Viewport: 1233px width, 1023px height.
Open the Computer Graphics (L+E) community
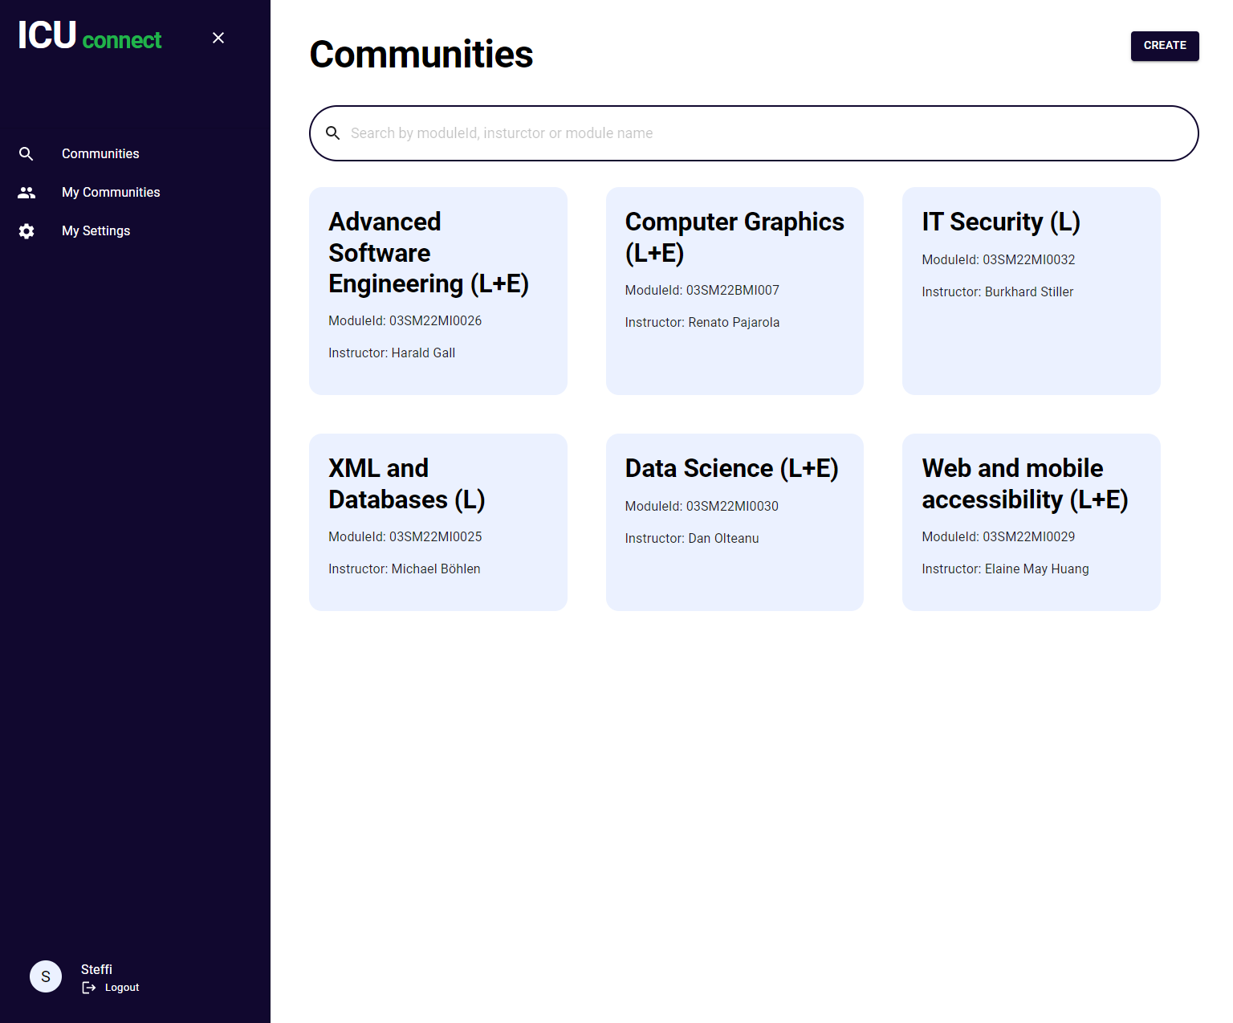click(x=735, y=291)
